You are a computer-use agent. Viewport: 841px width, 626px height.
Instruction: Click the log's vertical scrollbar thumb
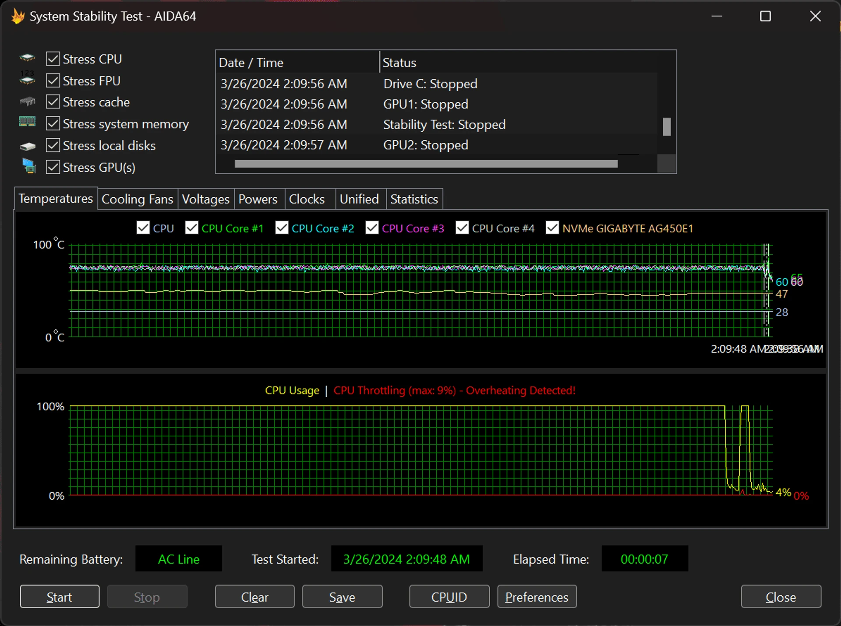pos(667,127)
